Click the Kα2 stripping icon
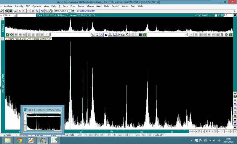Screen dimensions: 237x144 click(x=123, y=35)
